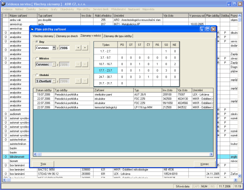Select the Dny radio button
Screen dimensions: 244x190
[37, 42]
